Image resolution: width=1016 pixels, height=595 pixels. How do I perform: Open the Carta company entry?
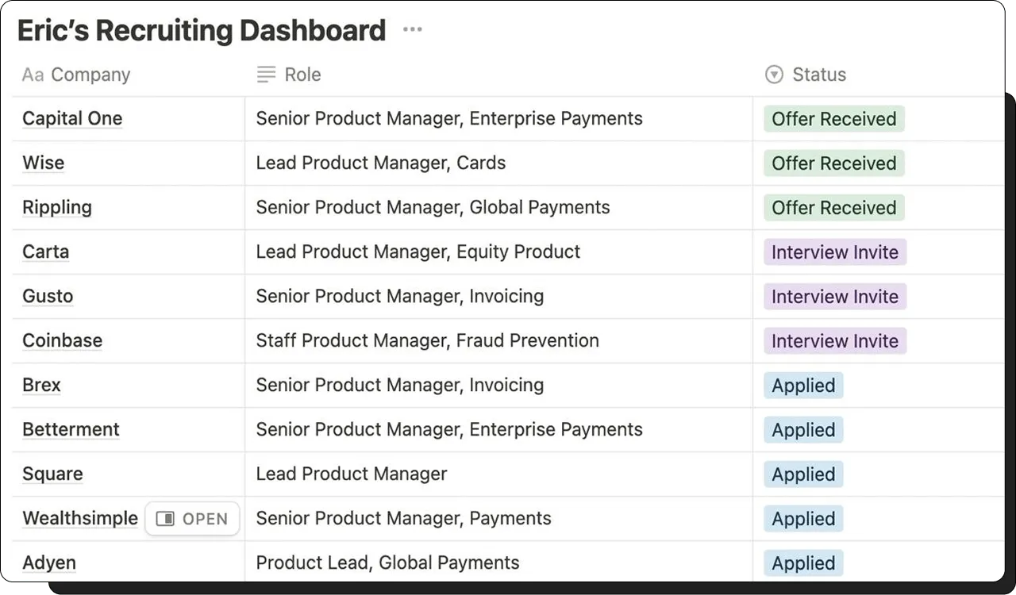(45, 252)
